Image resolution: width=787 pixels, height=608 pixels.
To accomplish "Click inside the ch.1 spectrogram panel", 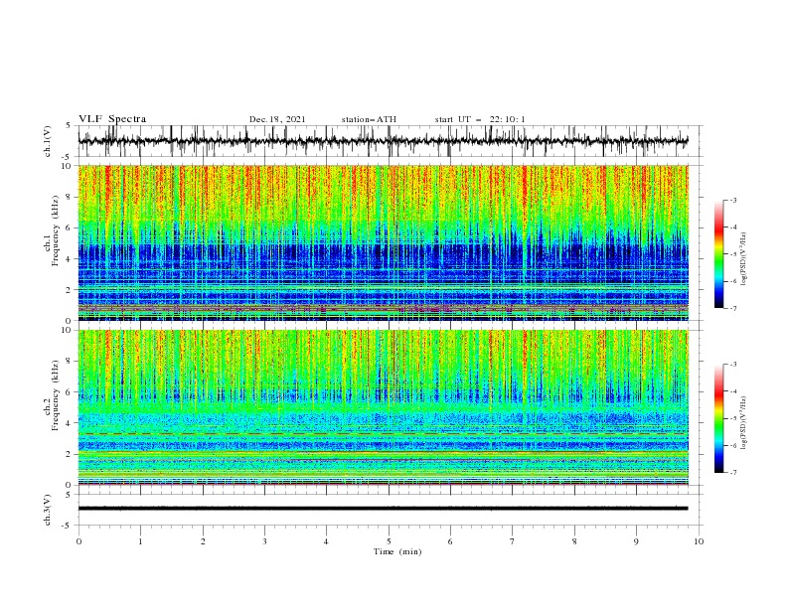I will 383,242.
